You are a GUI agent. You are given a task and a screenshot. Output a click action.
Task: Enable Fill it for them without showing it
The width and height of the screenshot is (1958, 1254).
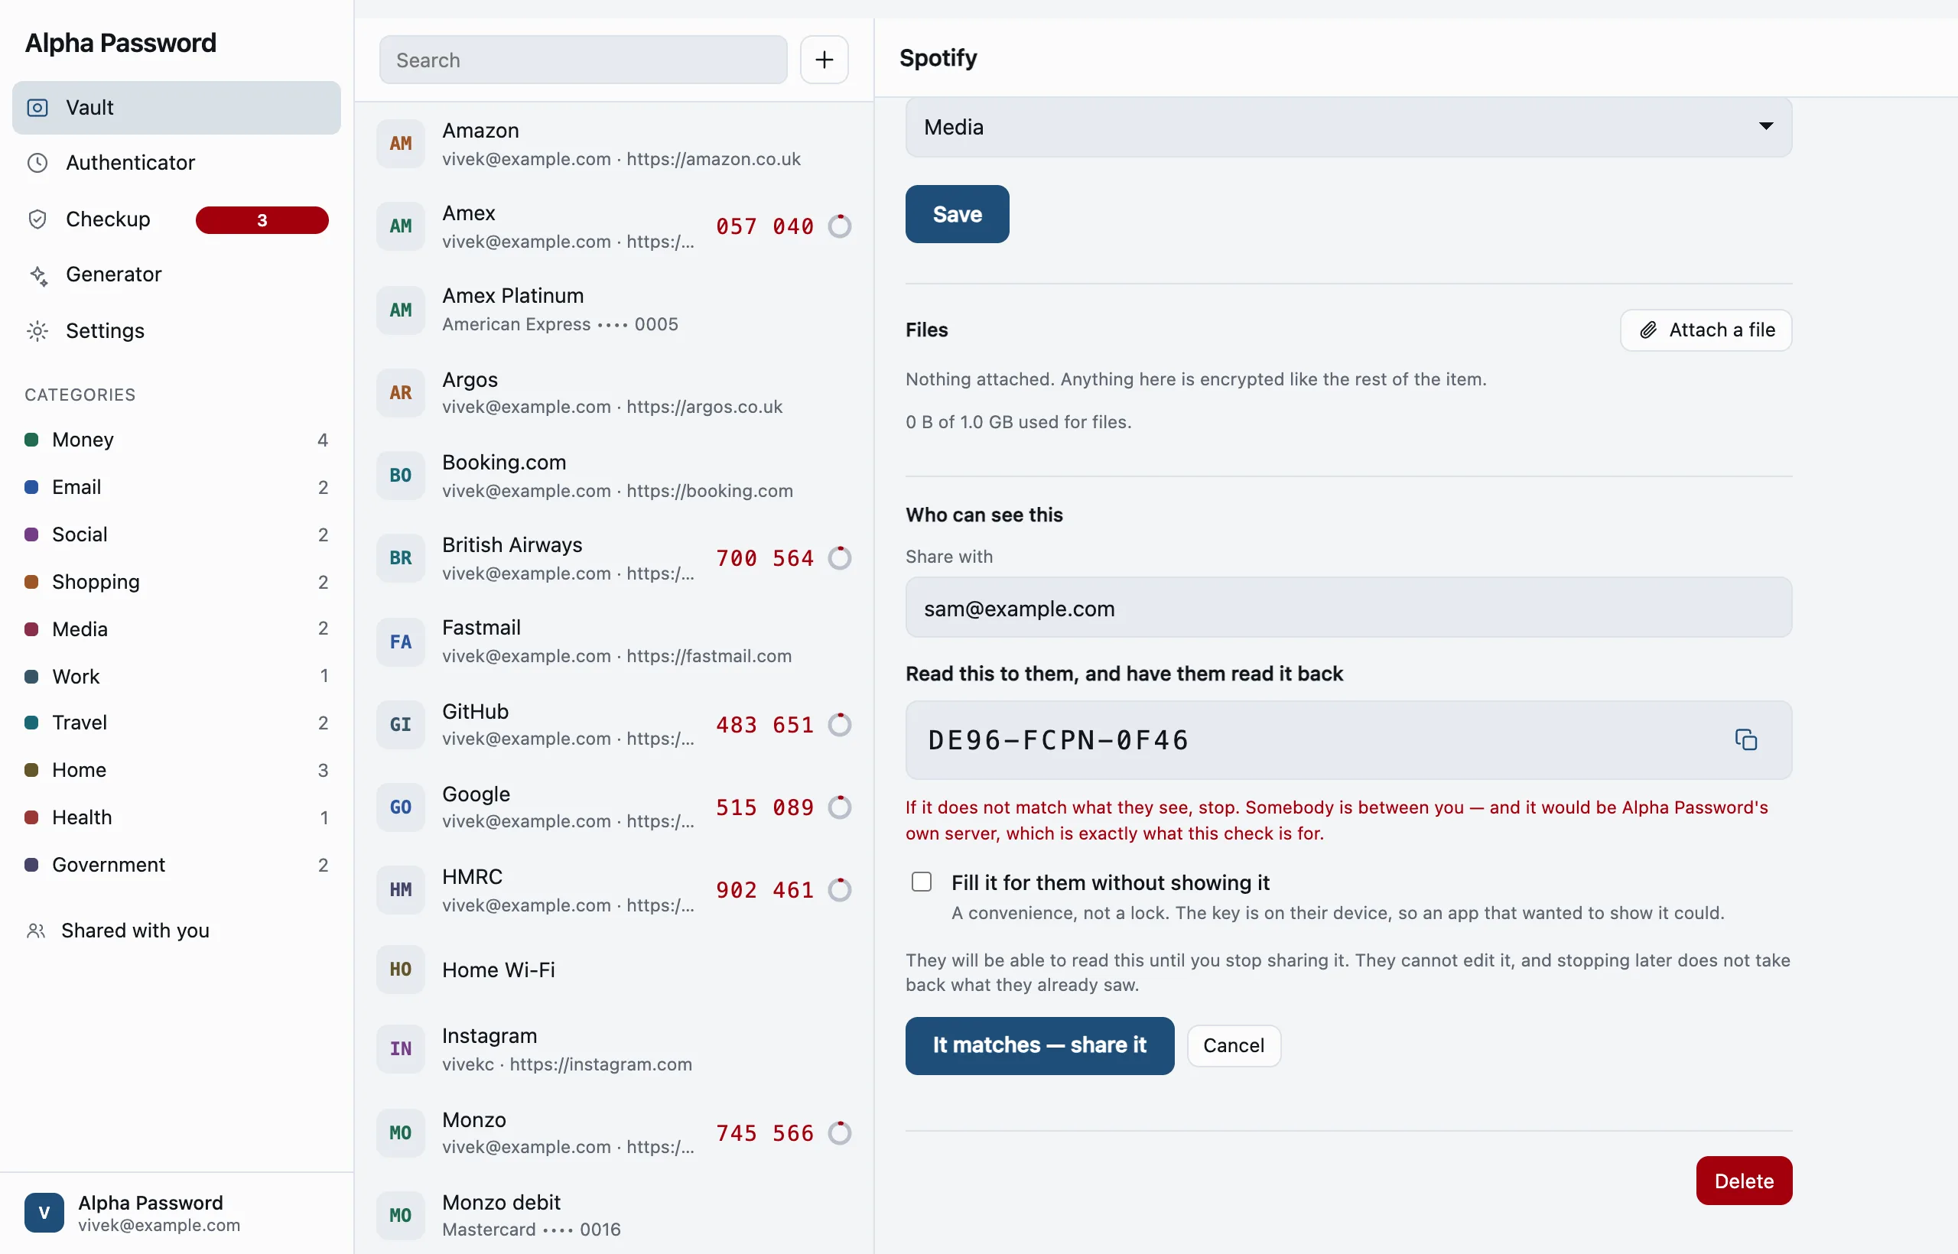point(921,882)
